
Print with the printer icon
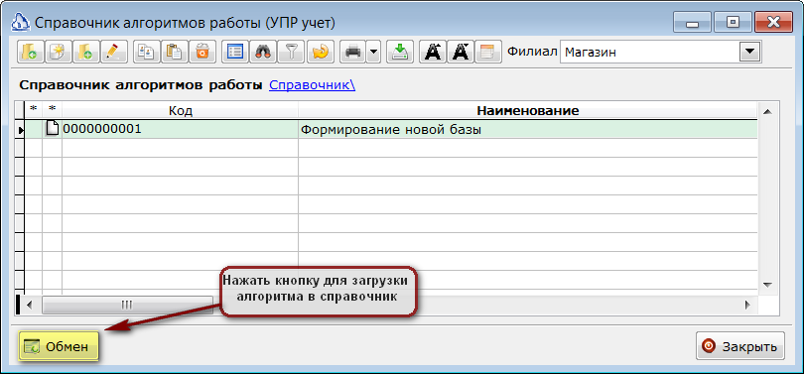353,52
